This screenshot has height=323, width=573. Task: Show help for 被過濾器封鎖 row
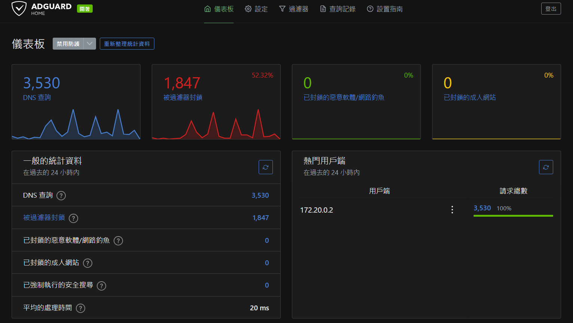click(74, 218)
